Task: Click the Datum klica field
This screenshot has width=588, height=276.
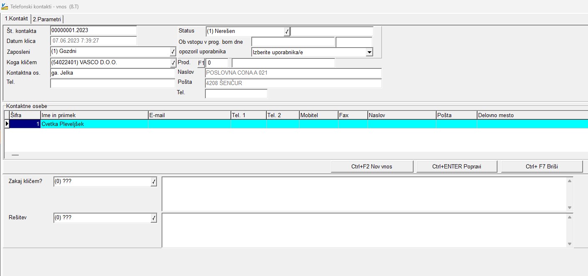Action: [93, 41]
